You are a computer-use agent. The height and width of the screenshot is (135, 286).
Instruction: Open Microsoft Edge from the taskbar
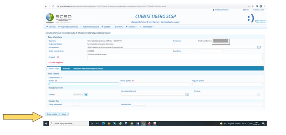[x=103, y=124]
